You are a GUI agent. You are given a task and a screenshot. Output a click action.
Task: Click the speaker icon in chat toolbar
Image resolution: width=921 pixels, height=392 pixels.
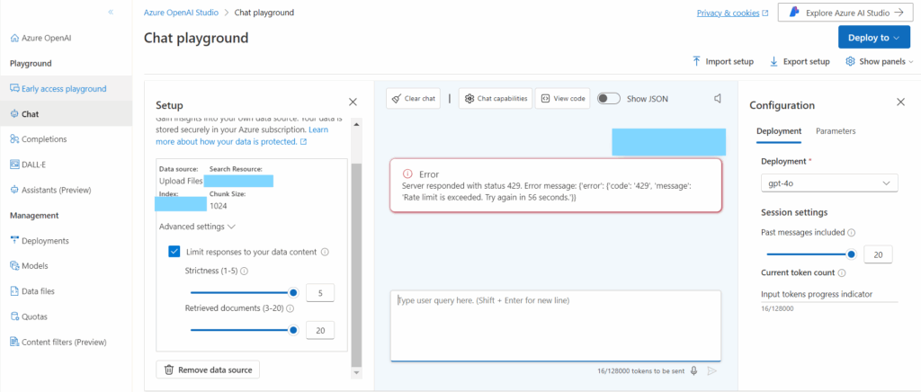[x=717, y=99]
